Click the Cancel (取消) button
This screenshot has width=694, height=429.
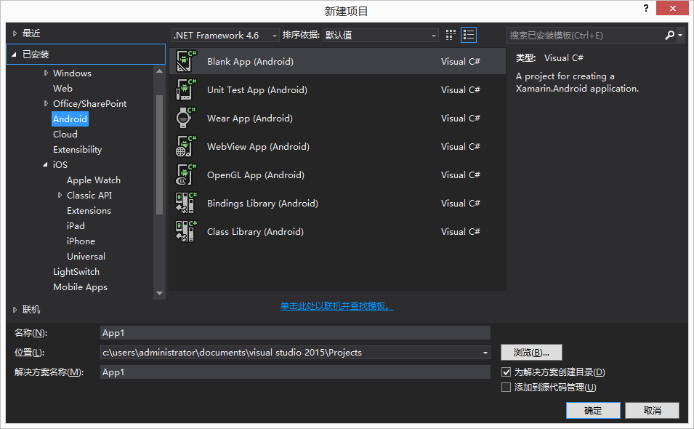[x=652, y=410]
